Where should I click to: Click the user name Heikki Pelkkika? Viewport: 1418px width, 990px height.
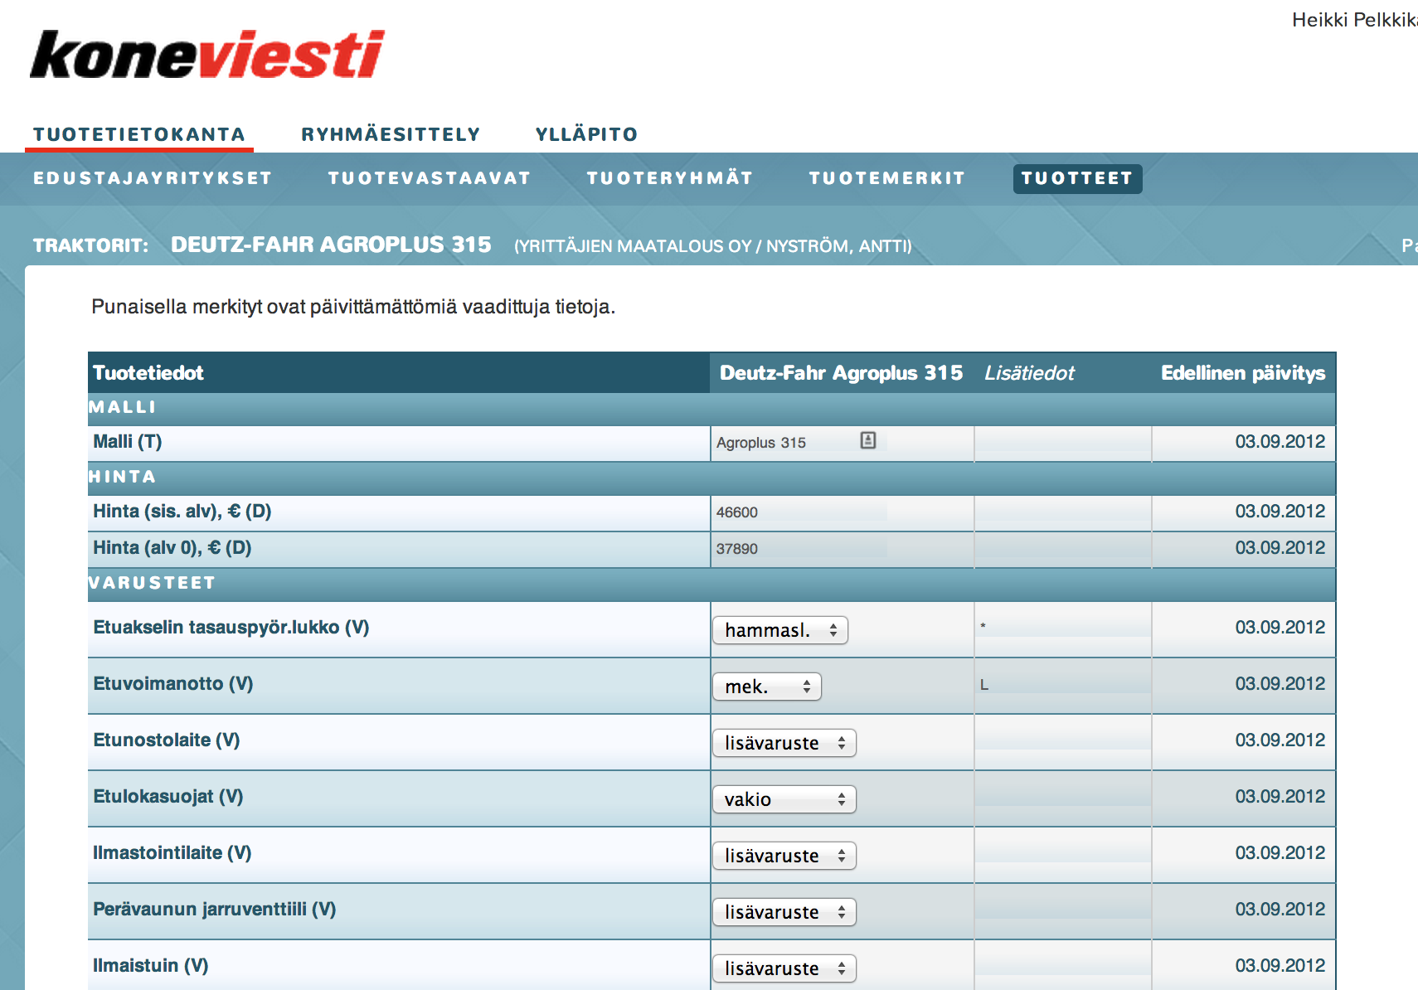1354,20
